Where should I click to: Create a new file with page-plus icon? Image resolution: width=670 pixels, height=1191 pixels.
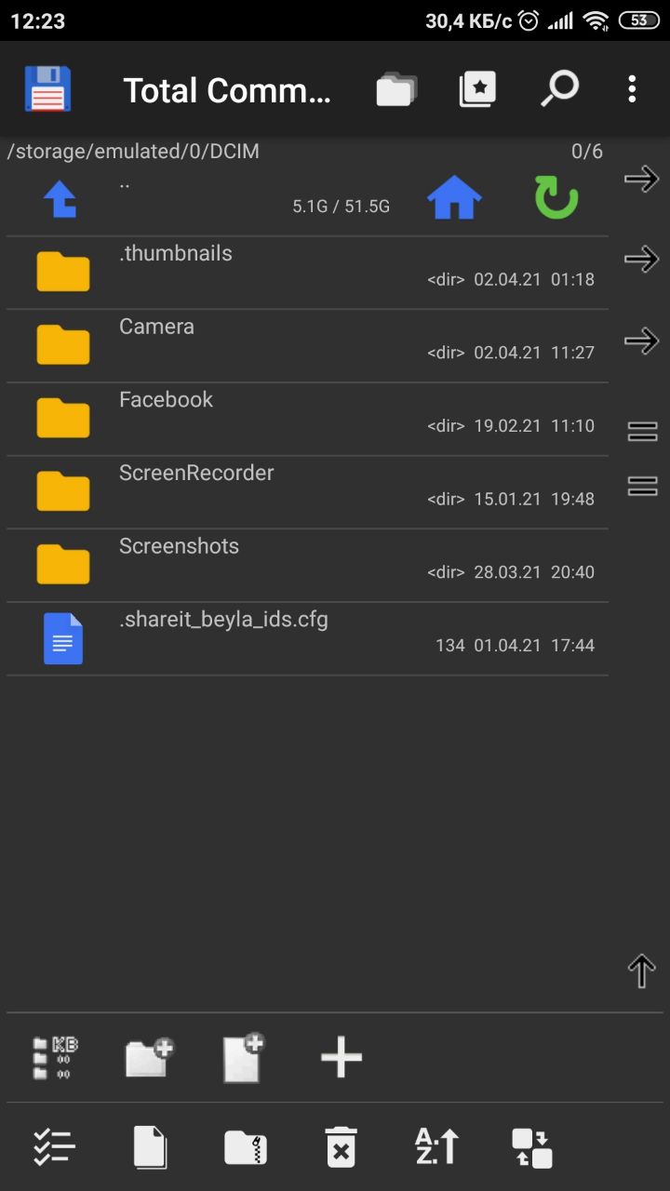(x=245, y=1058)
